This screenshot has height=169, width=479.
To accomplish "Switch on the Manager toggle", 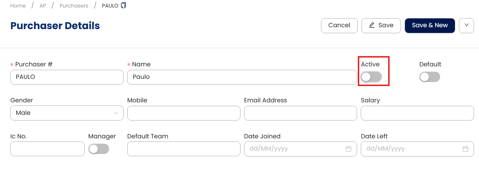I will pos(99,149).
